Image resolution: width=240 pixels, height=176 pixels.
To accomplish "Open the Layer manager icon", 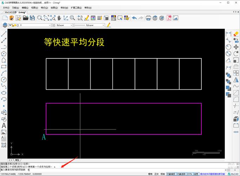I will [5, 25].
